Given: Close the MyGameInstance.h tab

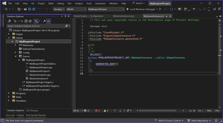Looking at the screenshot, I should (x=170, y=16).
